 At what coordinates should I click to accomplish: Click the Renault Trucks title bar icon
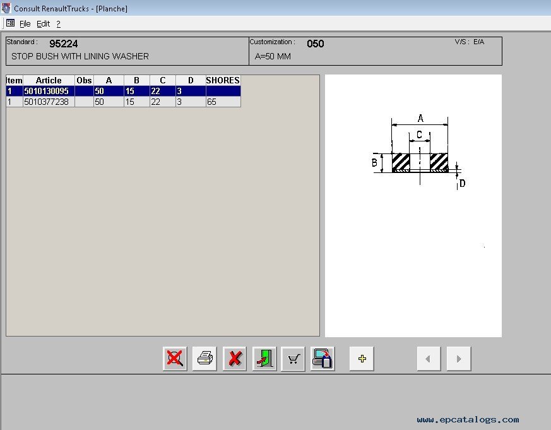(6, 8)
